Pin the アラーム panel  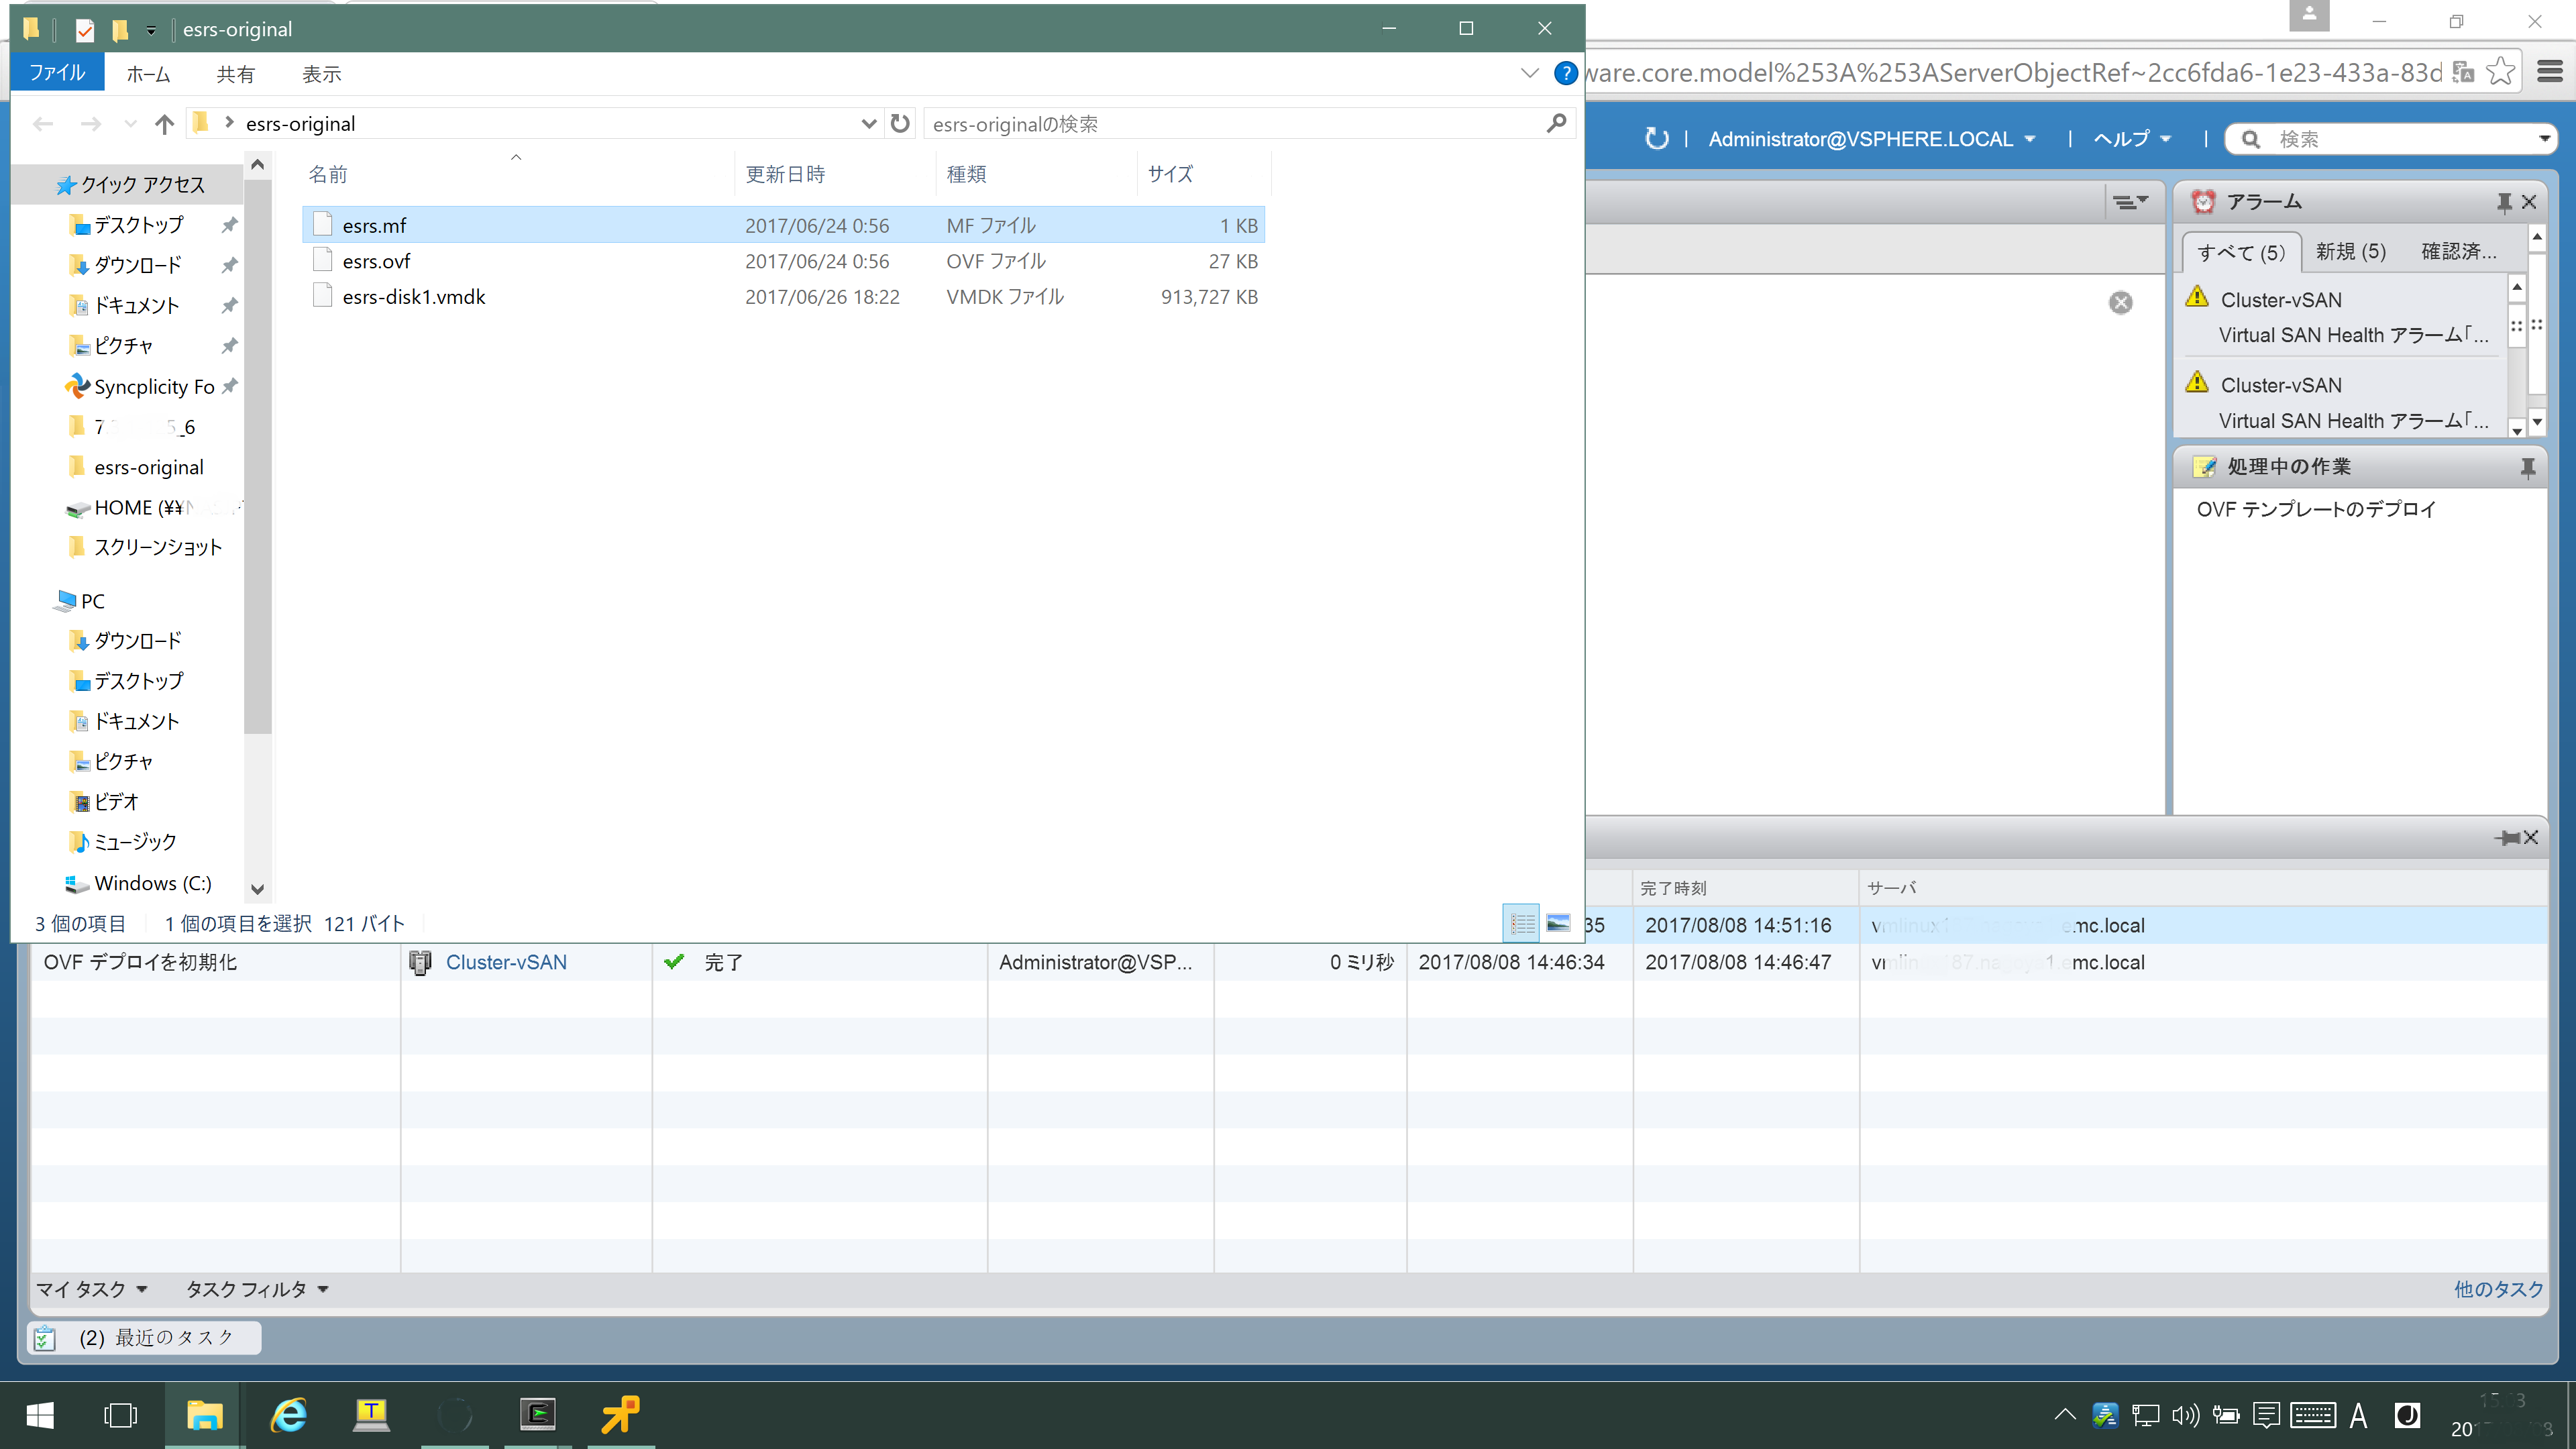click(x=2504, y=202)
